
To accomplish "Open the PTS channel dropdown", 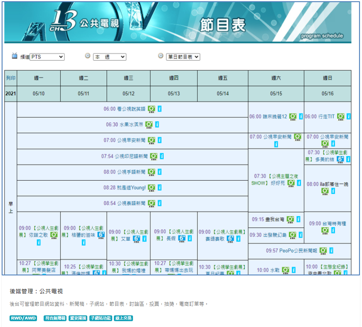I will 47,57.
